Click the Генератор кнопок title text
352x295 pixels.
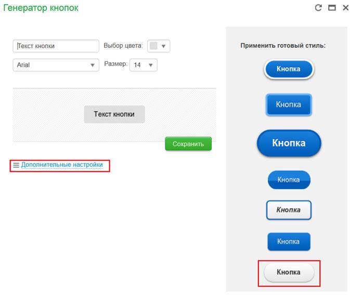coord(41,8)
